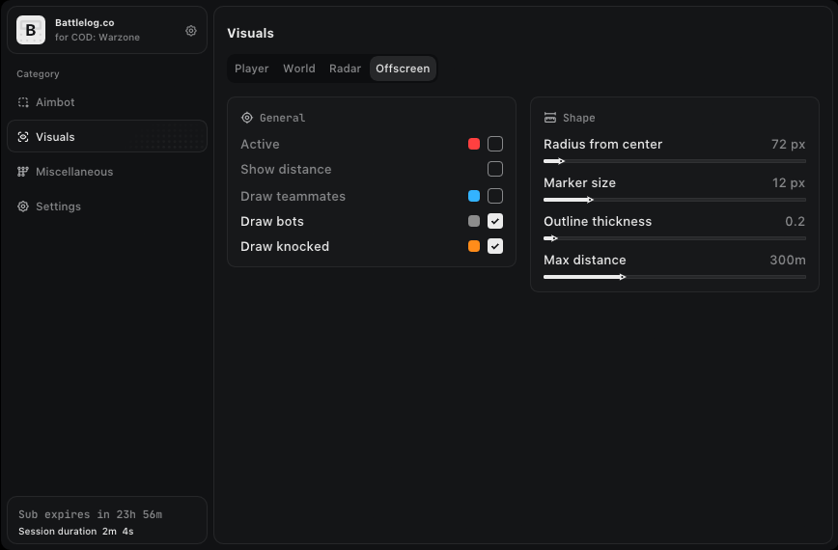Click the Sub expires in 23h 56m text

pos(91,514)
